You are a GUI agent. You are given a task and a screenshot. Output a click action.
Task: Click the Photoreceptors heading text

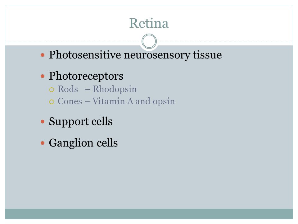click(x=86, y=76)
